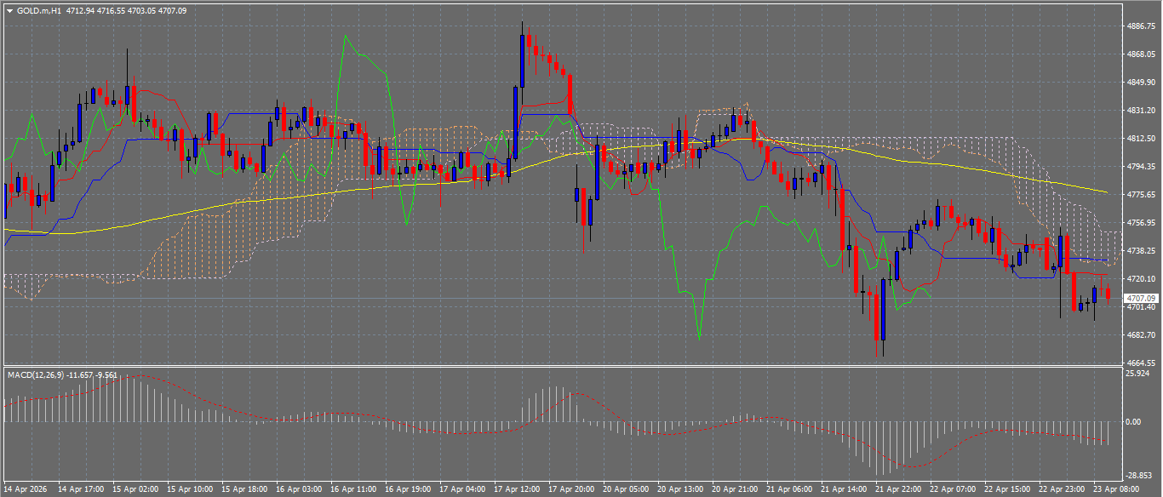The width and height of the screenshot is (1163, 497).
Task: Click the 14 Apr 2026 time label
Action: [26, 489]
